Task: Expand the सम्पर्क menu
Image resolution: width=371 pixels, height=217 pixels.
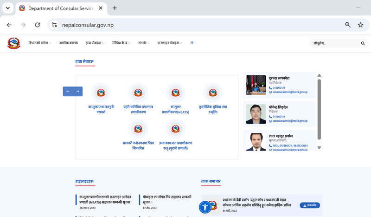Action: (x=144, y=43)
